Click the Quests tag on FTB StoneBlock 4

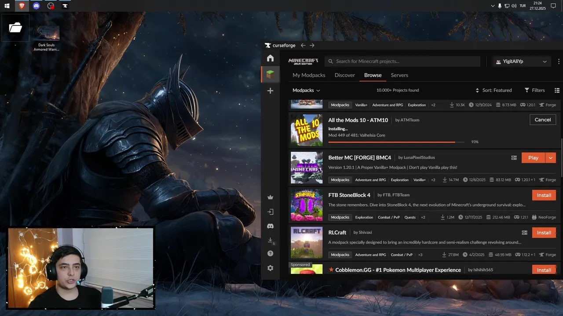coord(410,217)
